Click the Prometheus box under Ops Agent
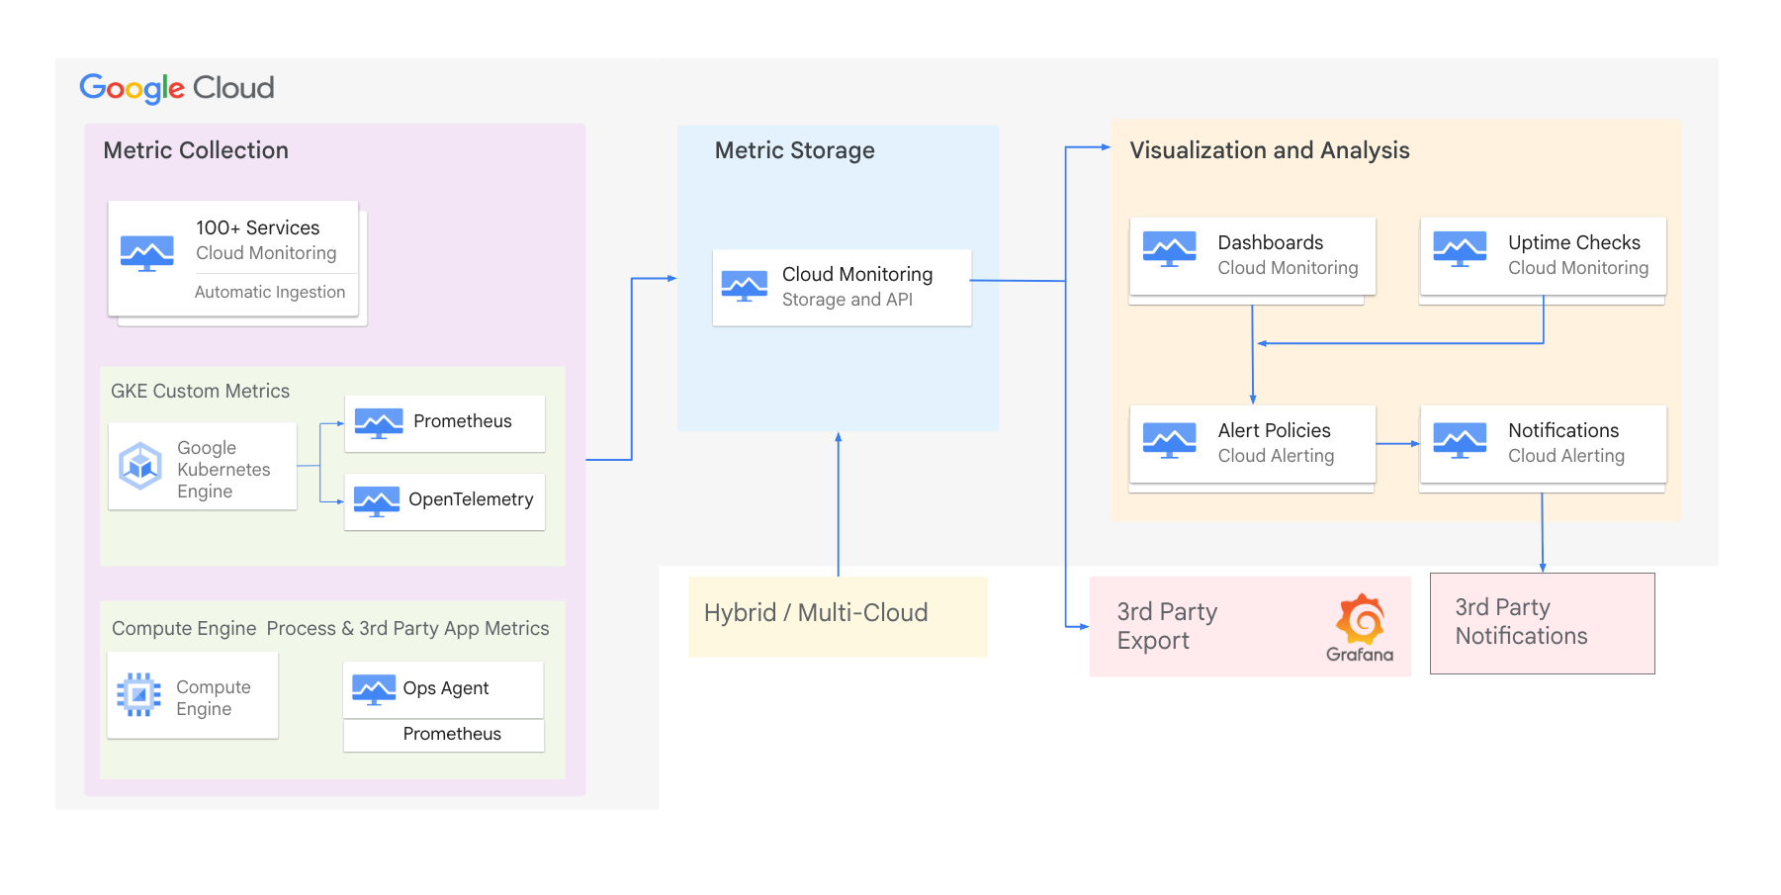This screenshot has height=895, width=1781. tap(444, 735)
